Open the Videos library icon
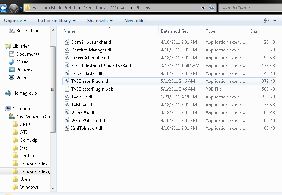 click(12, 78)
